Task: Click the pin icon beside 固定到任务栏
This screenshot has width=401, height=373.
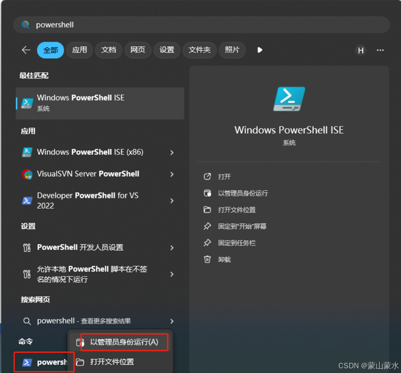Action: click(207, 243)
